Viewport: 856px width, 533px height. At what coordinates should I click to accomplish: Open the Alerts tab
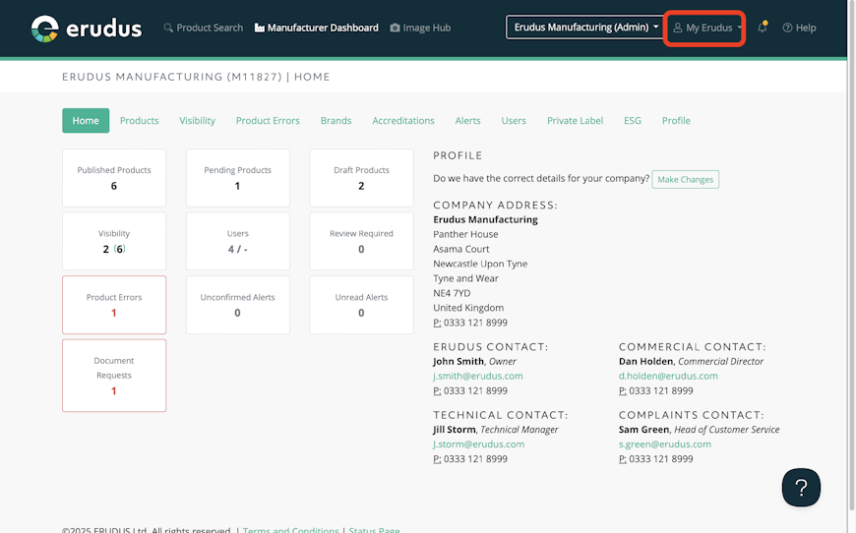click(x=468, y=121)
